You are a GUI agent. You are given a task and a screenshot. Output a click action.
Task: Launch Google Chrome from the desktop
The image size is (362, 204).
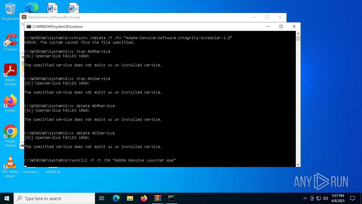click(10, 136)
